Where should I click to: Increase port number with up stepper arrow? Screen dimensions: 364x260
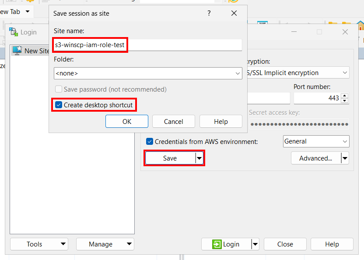(x=345, y=96)
